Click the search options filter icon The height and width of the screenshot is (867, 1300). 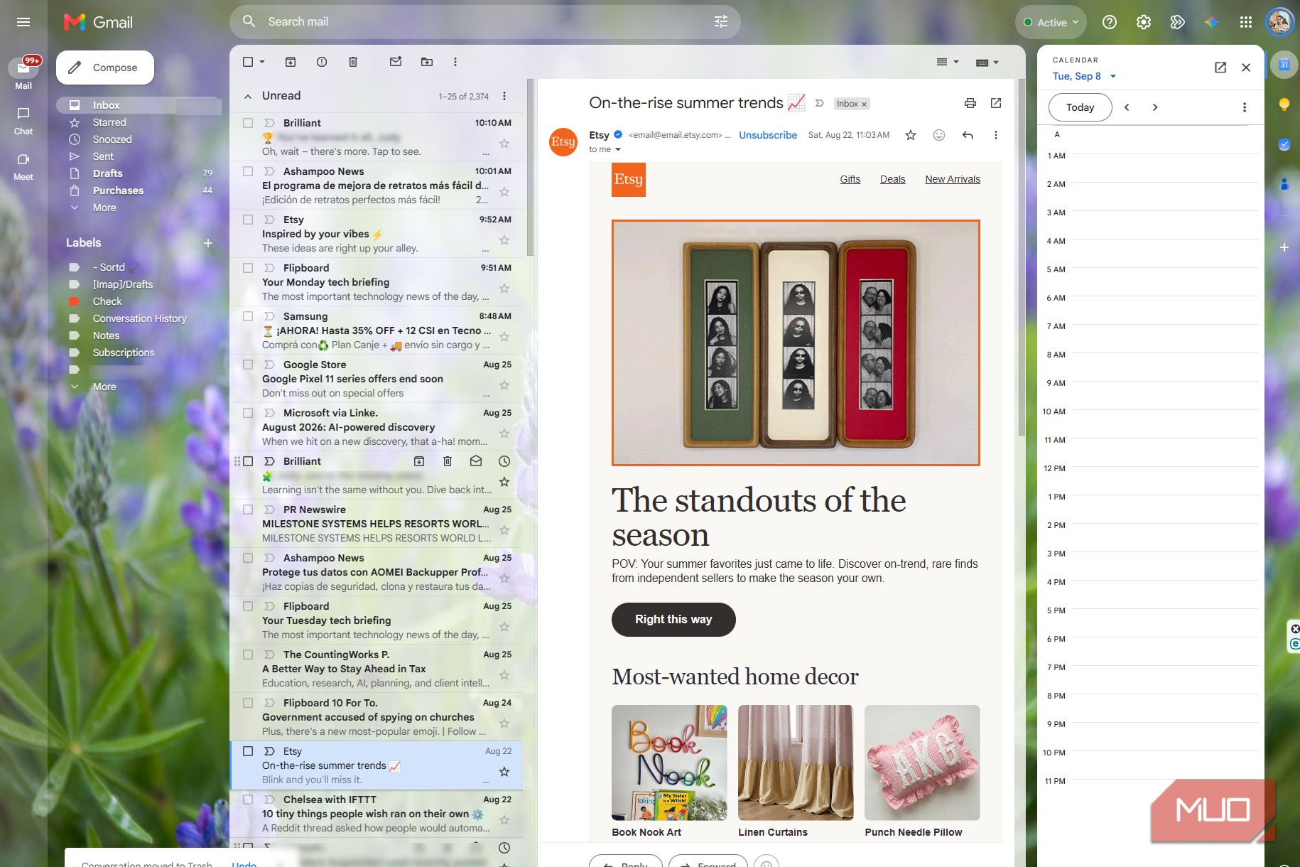pos(721,22)
